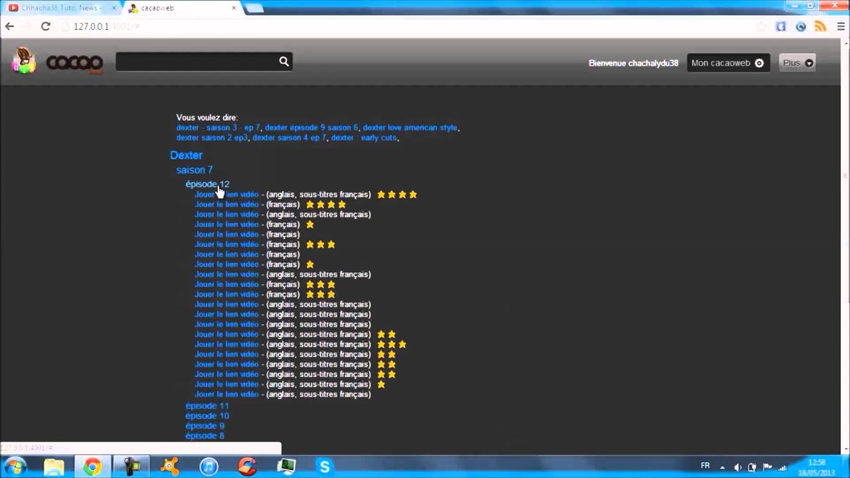Launch iTunes from the taskbar
The width and height of the screenshot is (850, 478).
coord(209,467)
